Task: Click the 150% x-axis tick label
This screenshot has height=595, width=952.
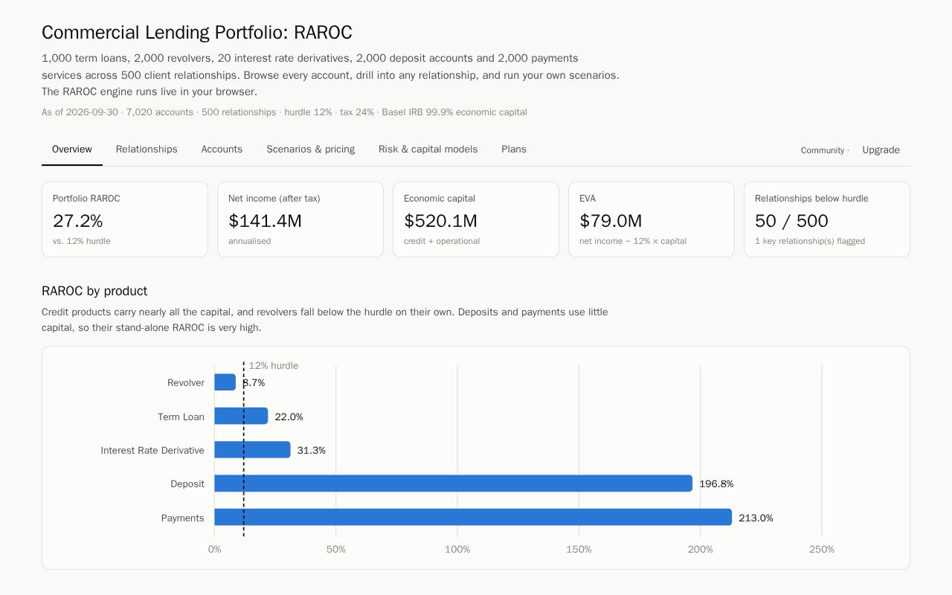Action: 579,550
